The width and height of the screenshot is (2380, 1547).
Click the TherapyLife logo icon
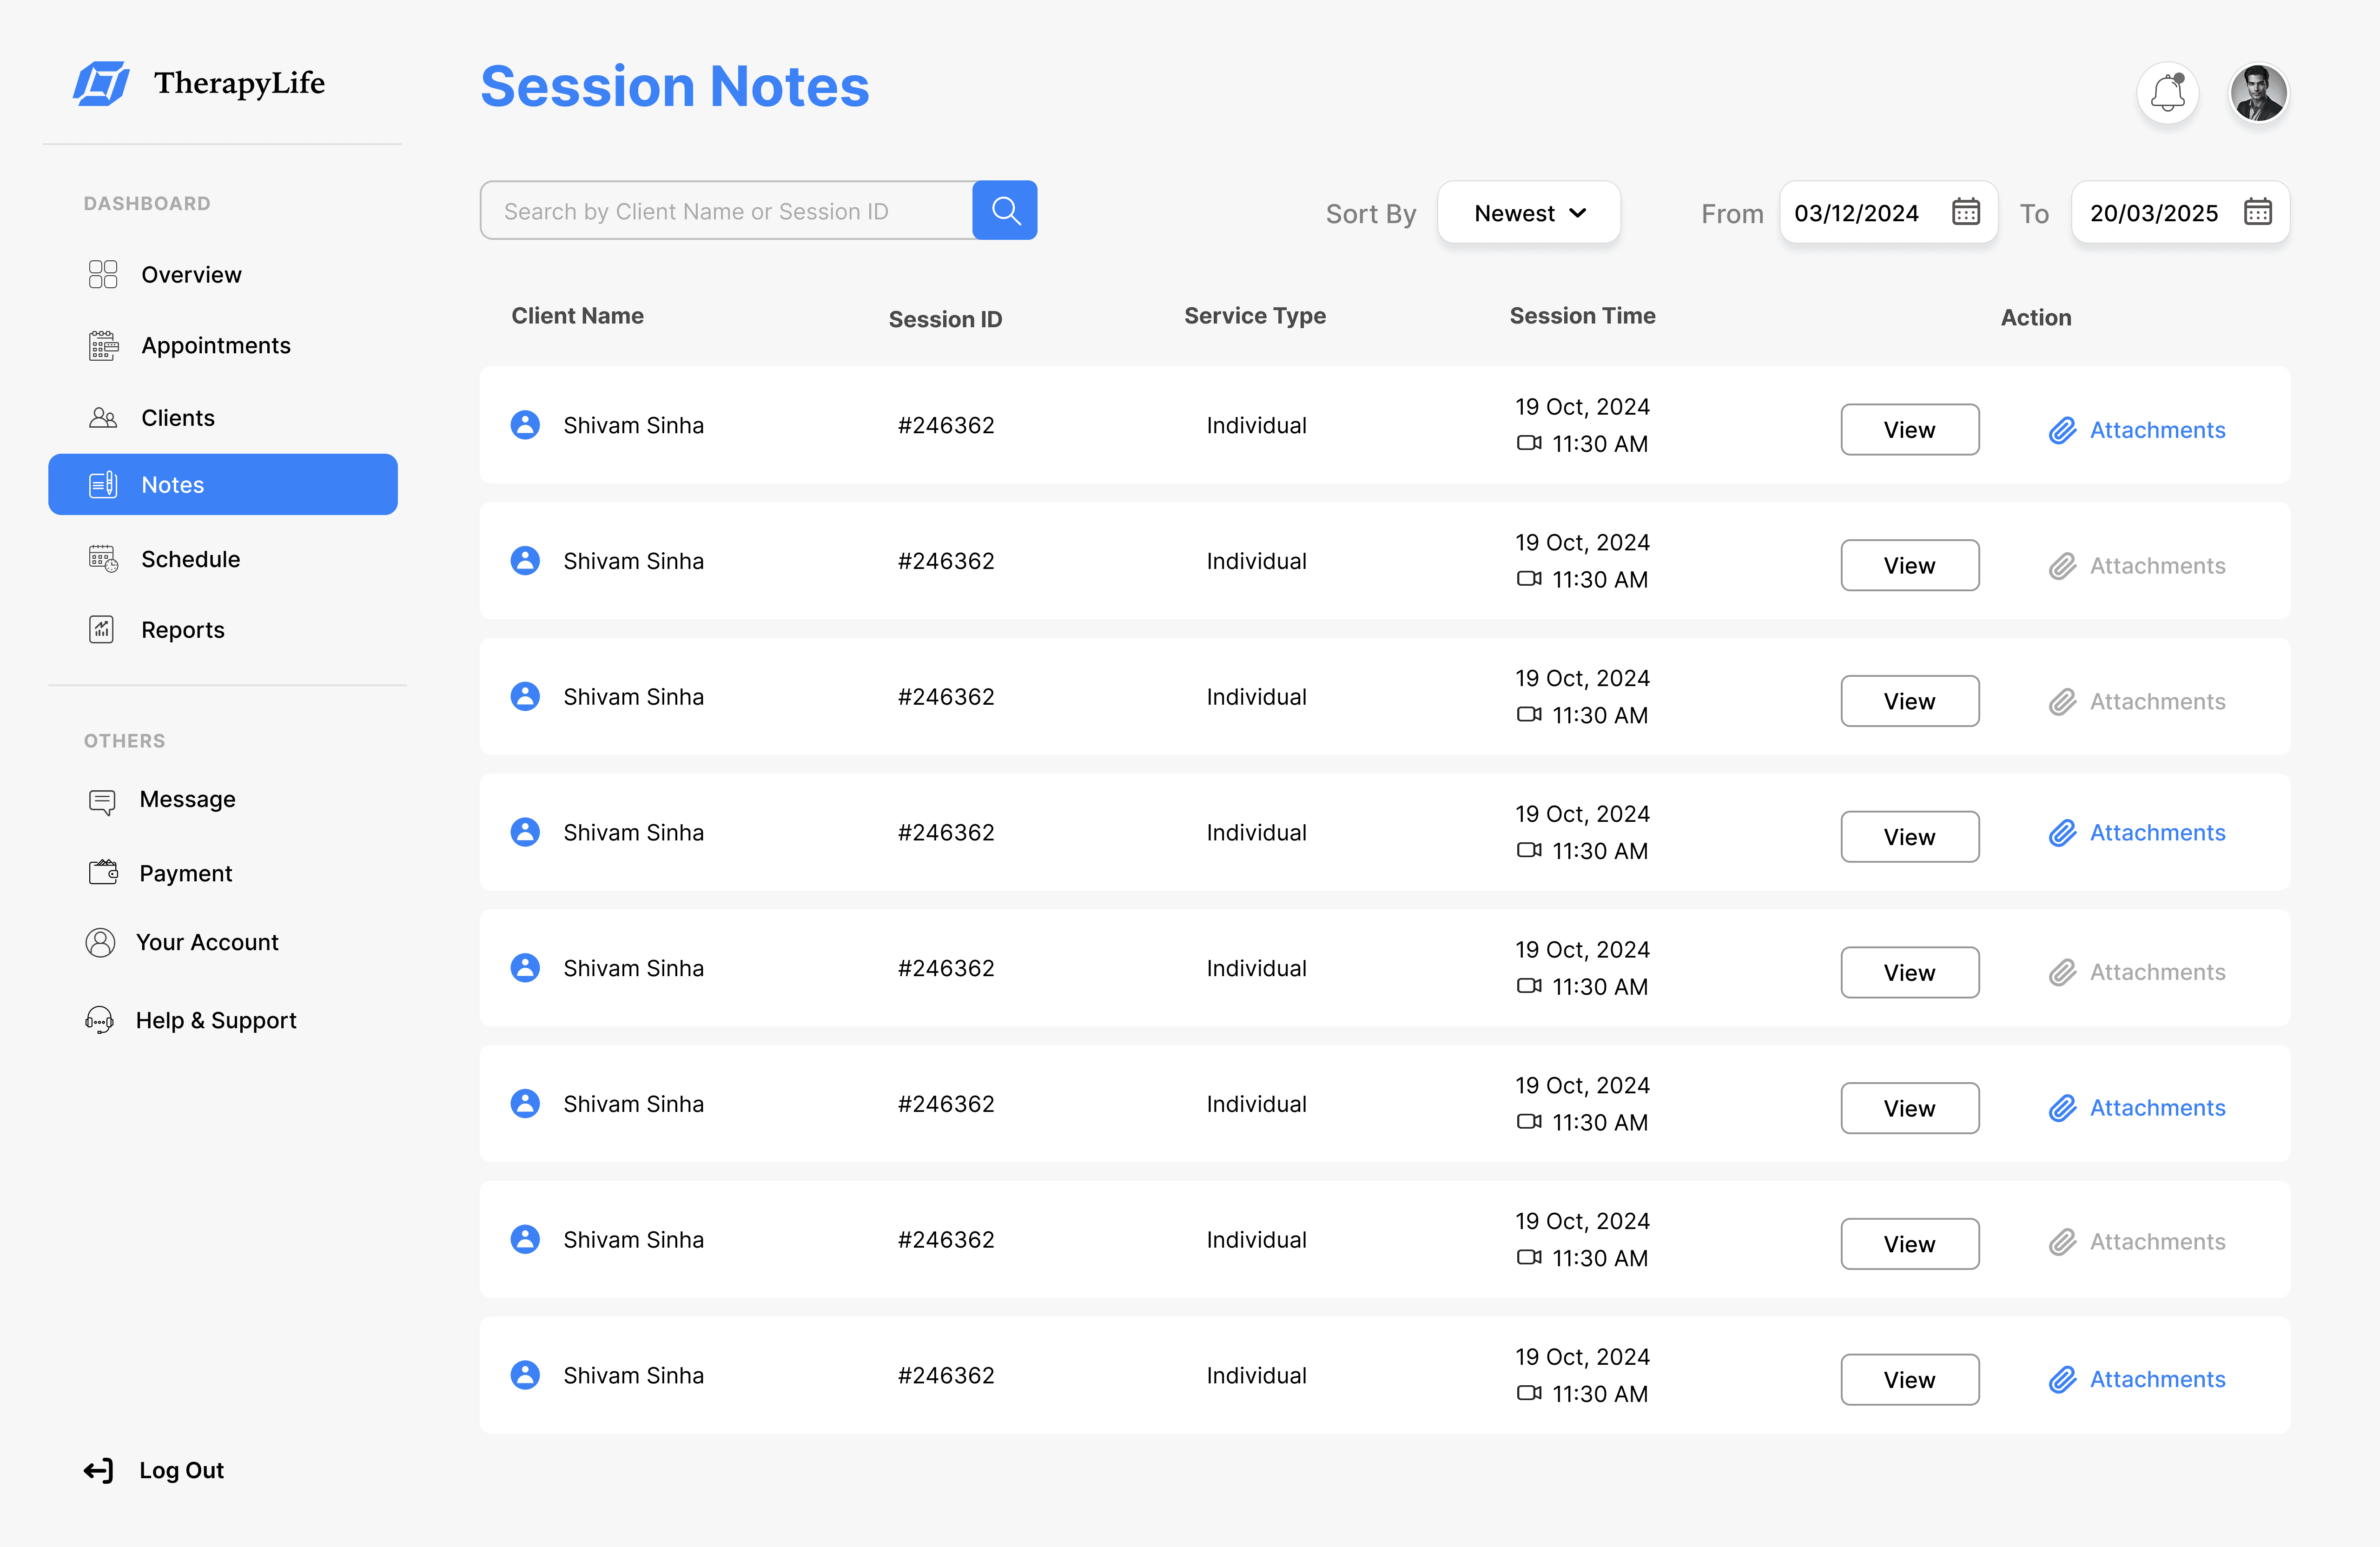[101, 84]
